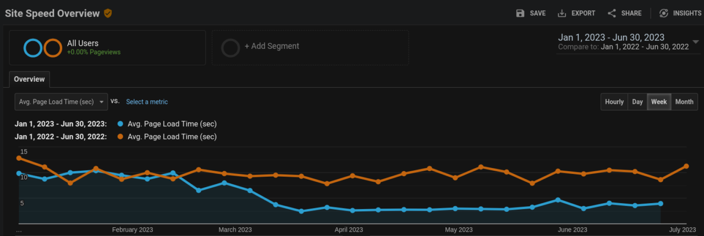Click the first orange data point near 15

[19, 158]
